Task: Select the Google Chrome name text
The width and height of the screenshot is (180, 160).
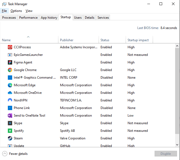Action: 25,70
